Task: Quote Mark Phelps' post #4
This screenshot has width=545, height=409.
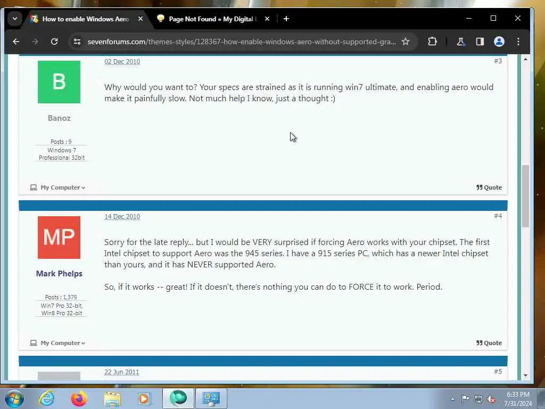Action: 489,343
